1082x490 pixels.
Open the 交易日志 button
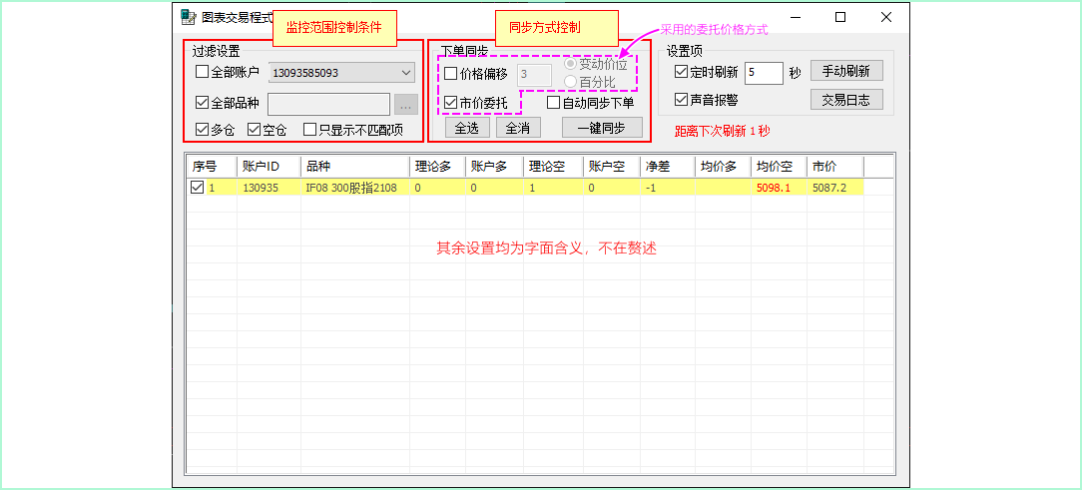coord(846,100)
